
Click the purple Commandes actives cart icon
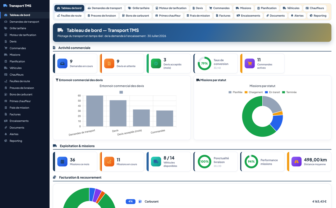250,64
